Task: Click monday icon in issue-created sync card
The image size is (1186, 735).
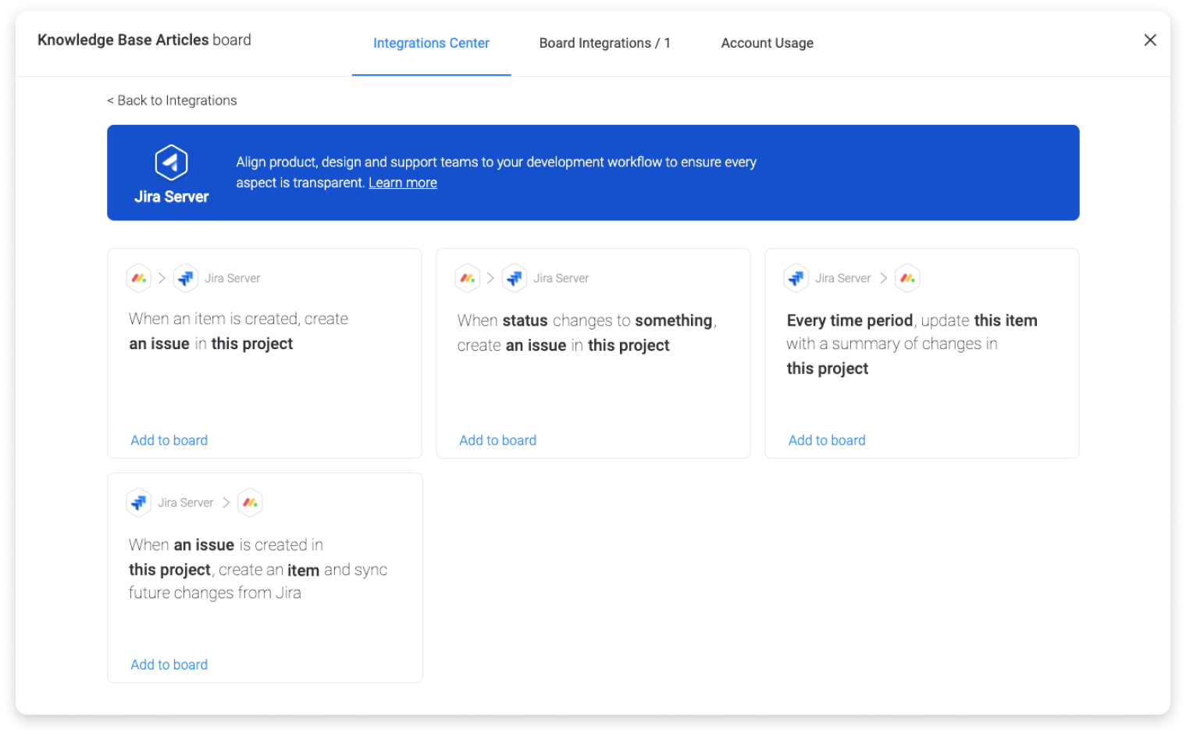Action: pyautogui.click(x=250, y=502)
